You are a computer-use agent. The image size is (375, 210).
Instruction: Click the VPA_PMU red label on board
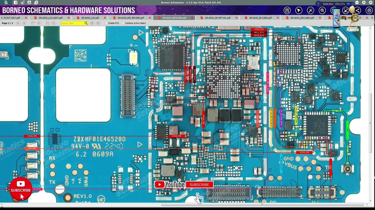(32, 148)
